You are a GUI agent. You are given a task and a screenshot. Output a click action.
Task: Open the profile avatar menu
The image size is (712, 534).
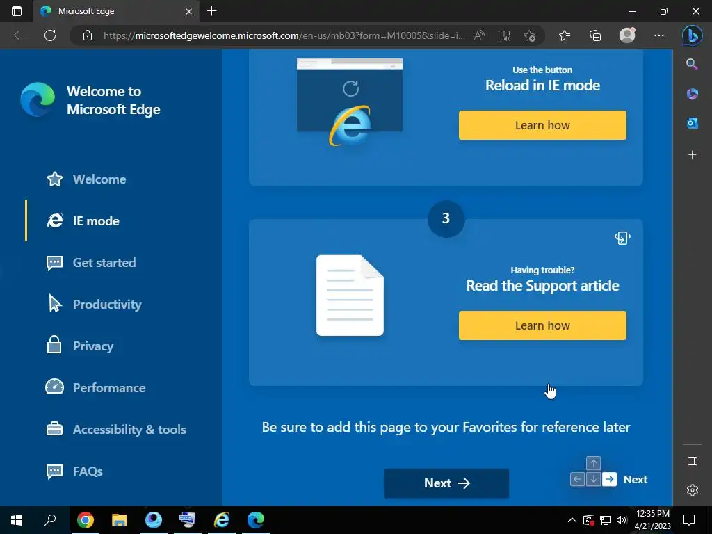pos(627,35)
